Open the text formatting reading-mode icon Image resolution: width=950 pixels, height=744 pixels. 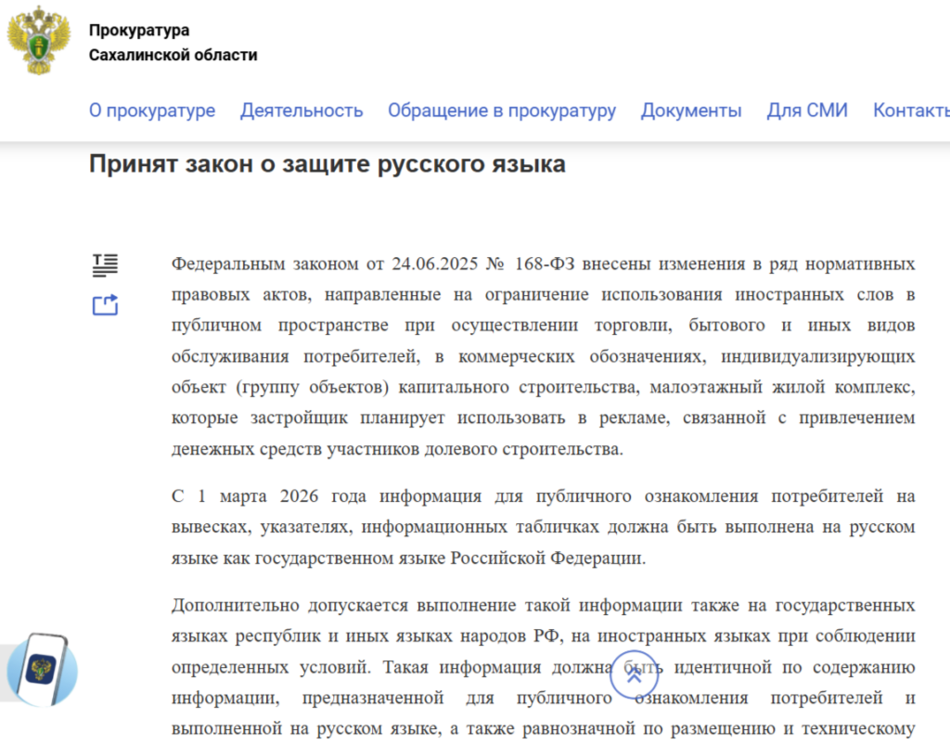(x=105, y=265)
